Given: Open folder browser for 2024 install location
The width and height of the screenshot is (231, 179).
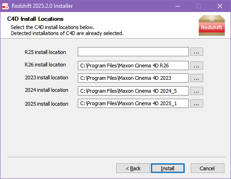Looking at the screenshot, I should [x=196, y=91].
